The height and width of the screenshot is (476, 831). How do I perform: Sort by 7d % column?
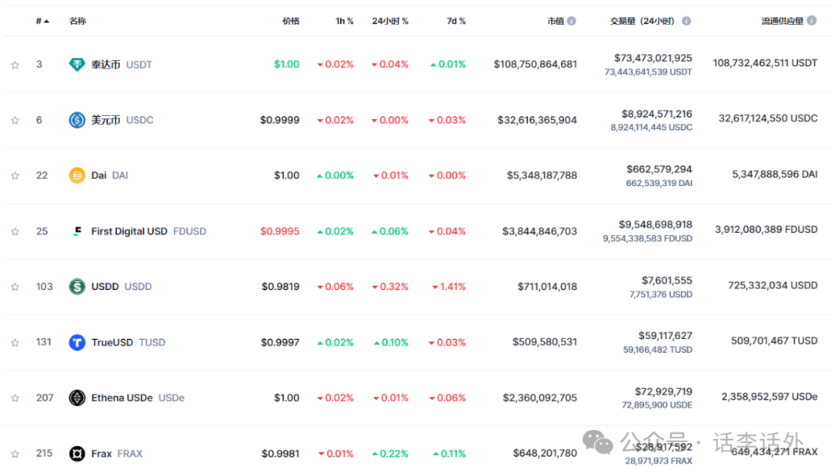pyautogui.click(x=456, y=22)
